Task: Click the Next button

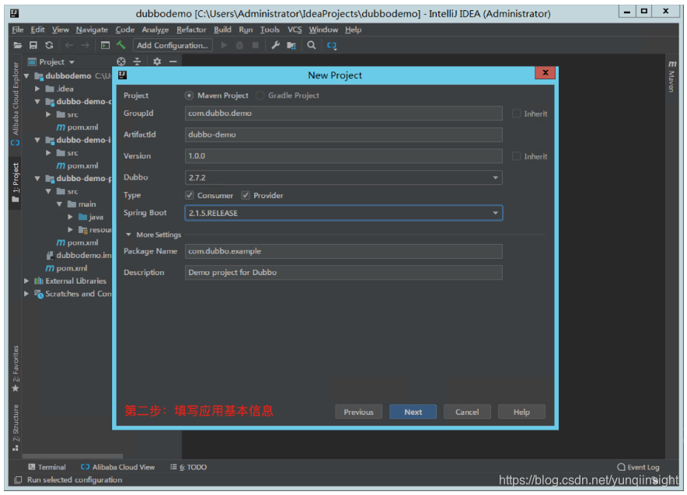Action: (413, 412)
